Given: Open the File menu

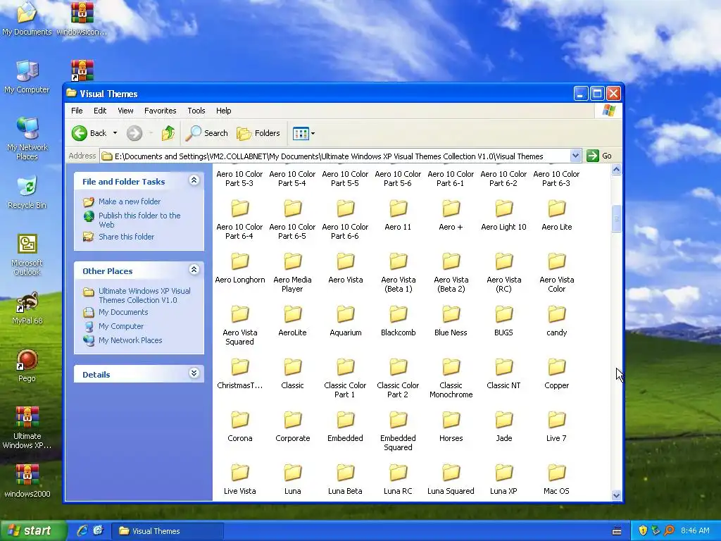Looking at the screenshot, I should tap(77, 111).
